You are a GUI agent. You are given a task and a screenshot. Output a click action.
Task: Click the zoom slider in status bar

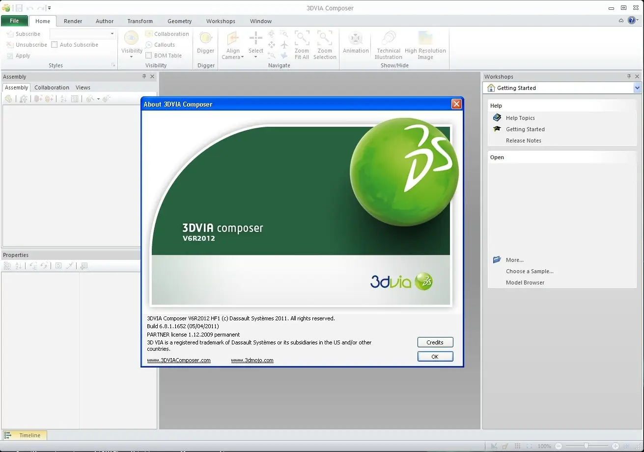coord(586,446)
